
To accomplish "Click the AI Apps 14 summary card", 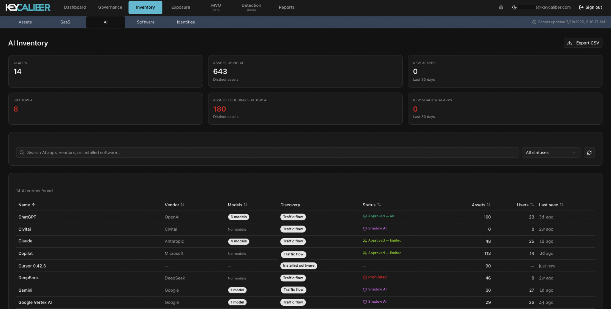I will pyautogui.click(x=106, y=71).
